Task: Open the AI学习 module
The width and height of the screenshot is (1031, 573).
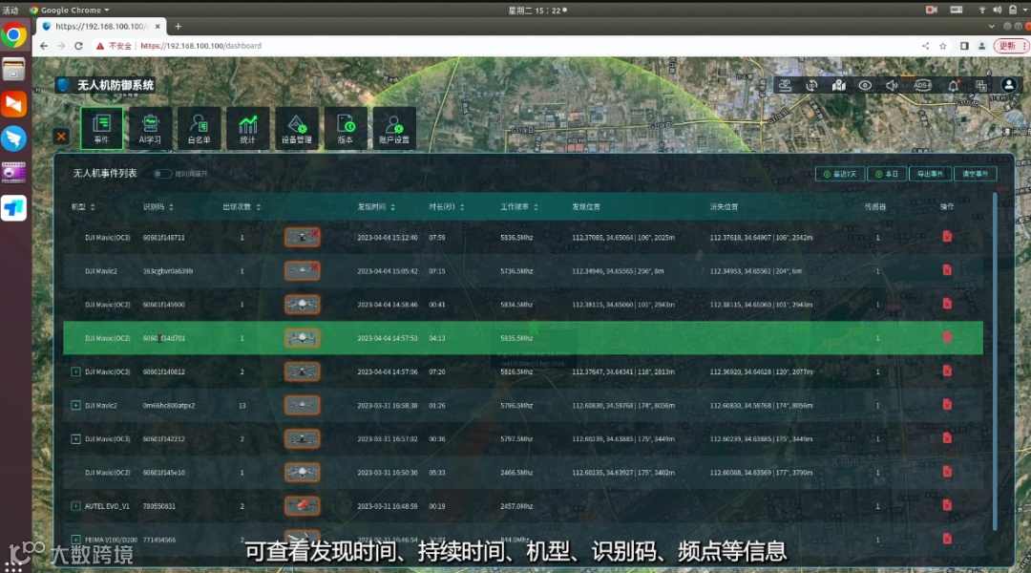Action: pyautogui.click(x=150, y=128)
